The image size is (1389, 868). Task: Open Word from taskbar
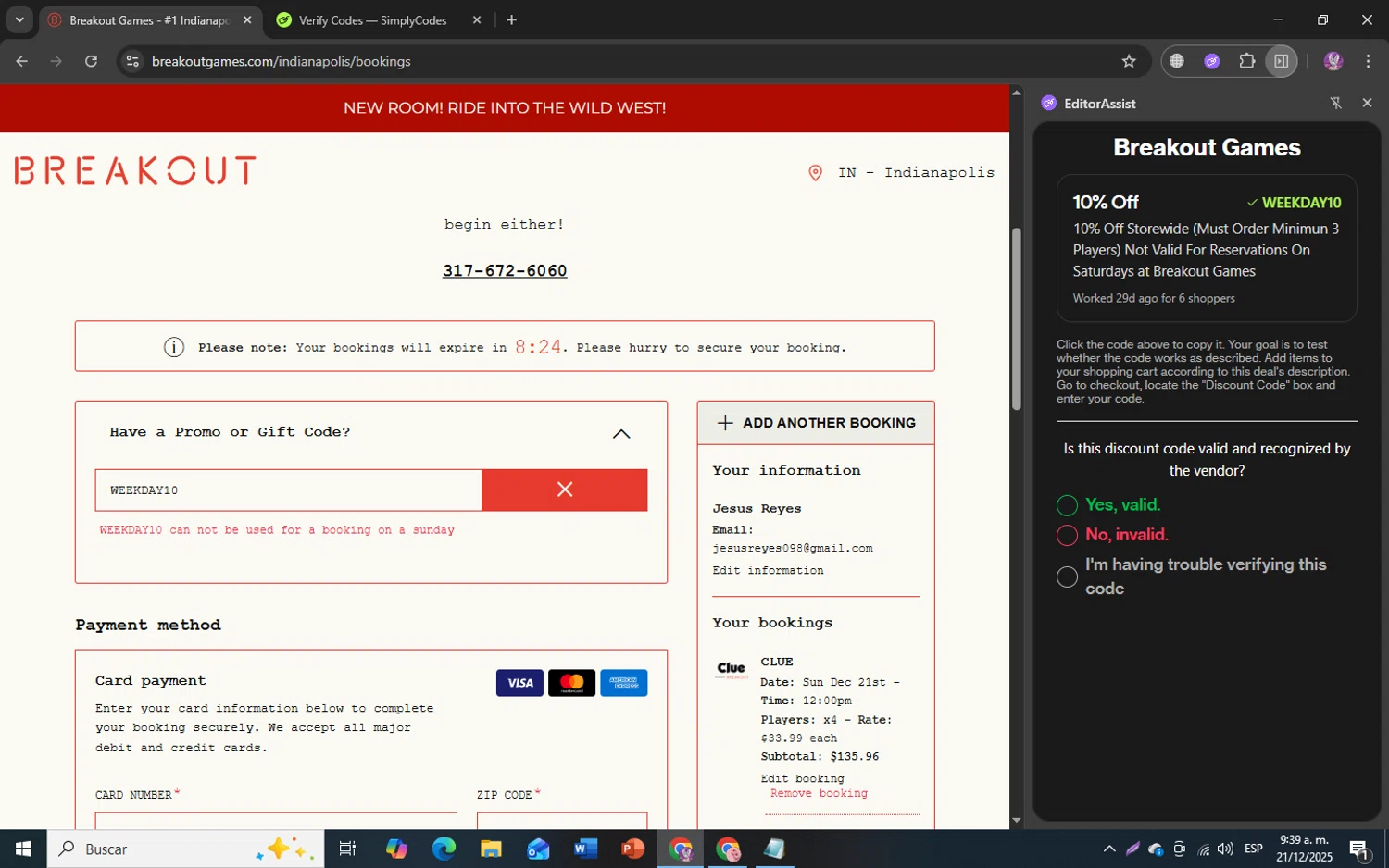click(585, 849)
